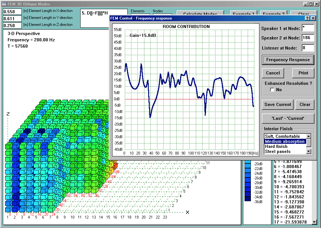Click node label 188 in 3-D view
Screen dimensions: 321x228
click(x=117, y=172)
